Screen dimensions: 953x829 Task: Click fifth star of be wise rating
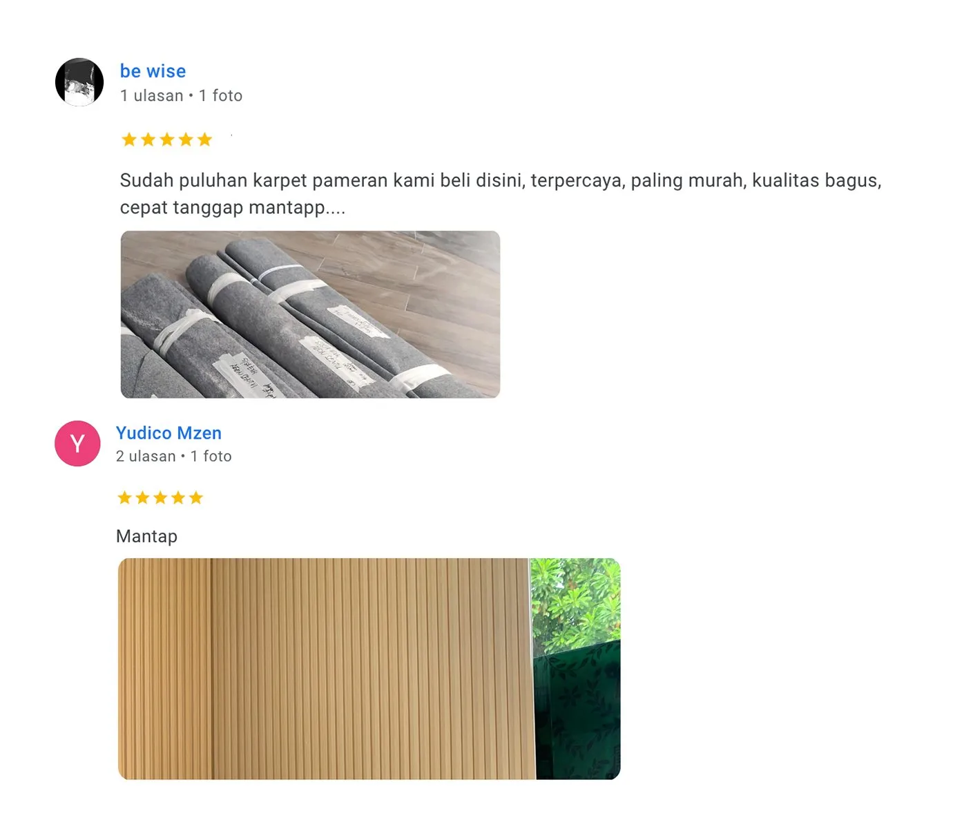coord(204,140)
